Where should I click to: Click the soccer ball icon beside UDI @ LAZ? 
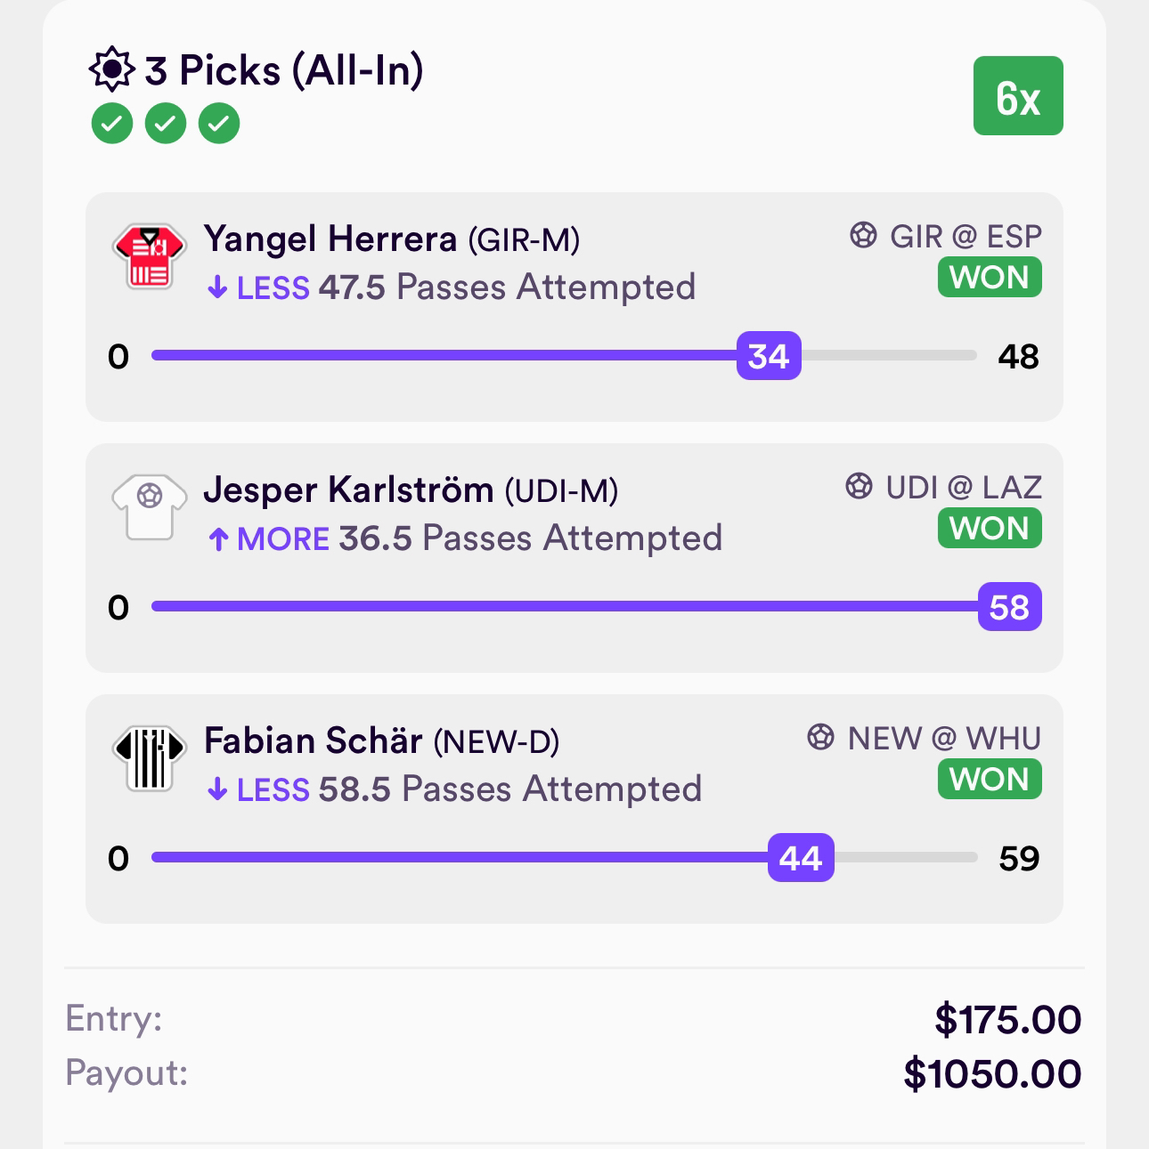(x=859, y=487)
